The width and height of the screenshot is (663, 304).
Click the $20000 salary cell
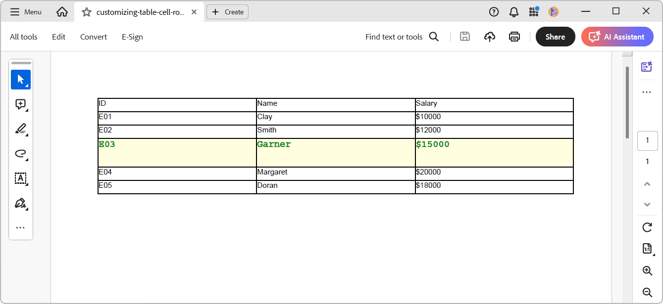494,174
